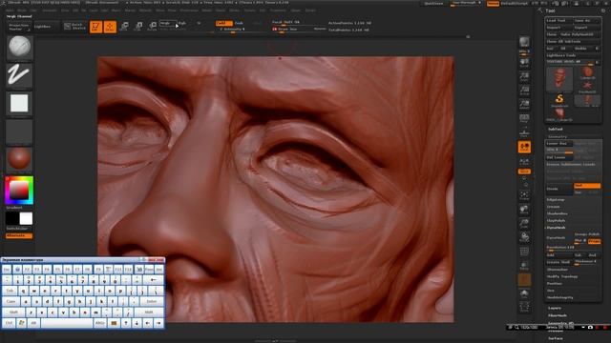The height and width of the screenshot is (343, 611).
Task: Click the right shelf Scale view icon
Action: 524,224
